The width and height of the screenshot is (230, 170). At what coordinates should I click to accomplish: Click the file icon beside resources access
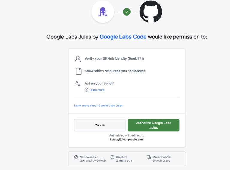click(x=79, y=71)
